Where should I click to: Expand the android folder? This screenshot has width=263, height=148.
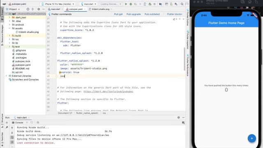click(9, 25)
